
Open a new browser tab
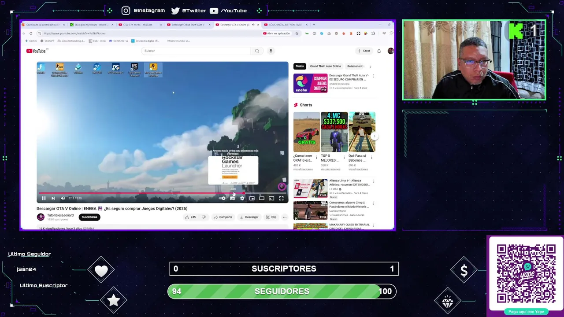pos(313,25)
